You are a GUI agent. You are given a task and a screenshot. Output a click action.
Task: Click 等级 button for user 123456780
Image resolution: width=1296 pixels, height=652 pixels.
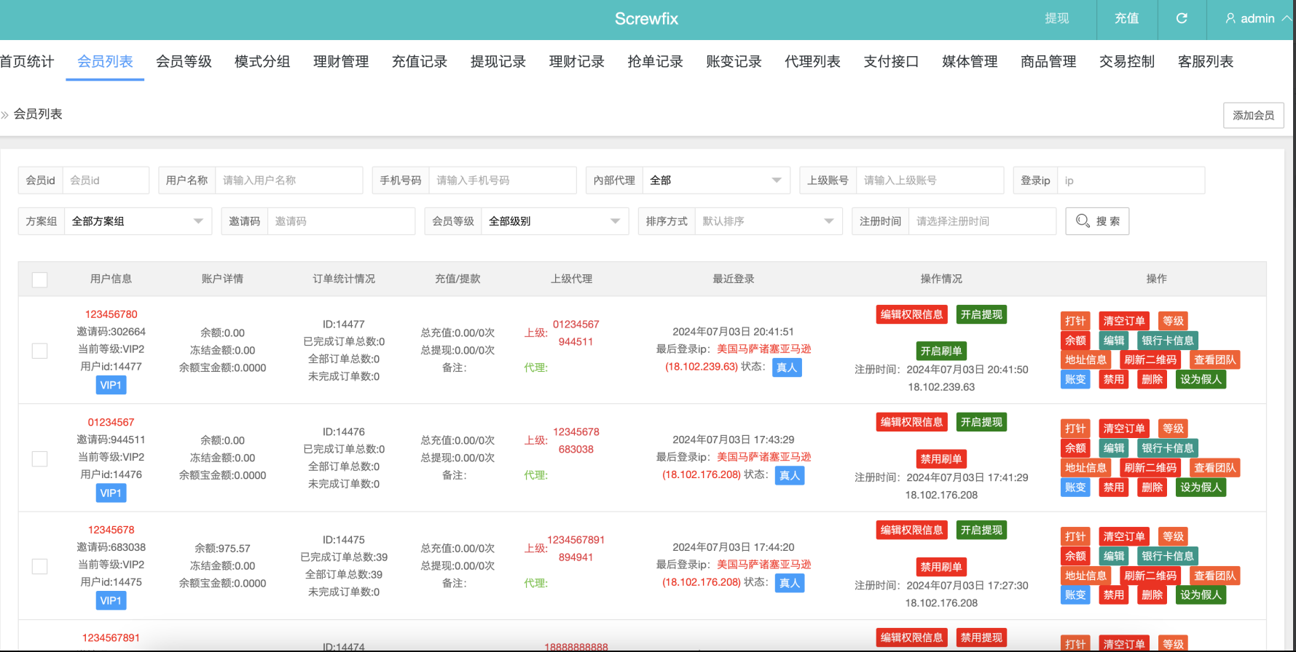click(x=1173, y=321)
